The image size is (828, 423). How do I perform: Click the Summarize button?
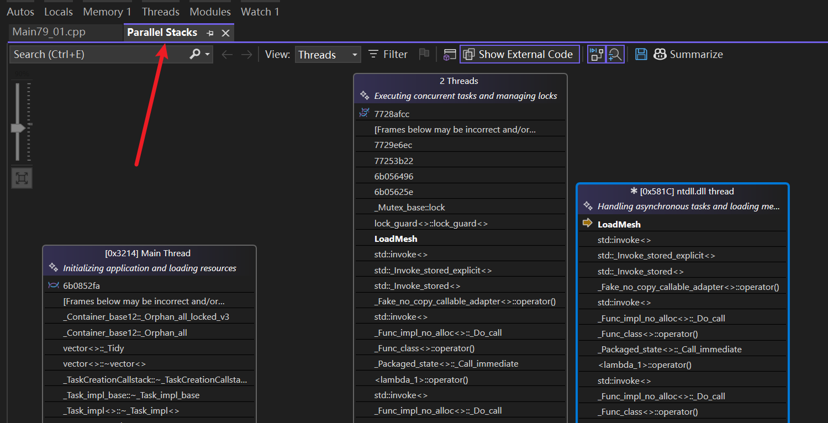click(688, 54)
